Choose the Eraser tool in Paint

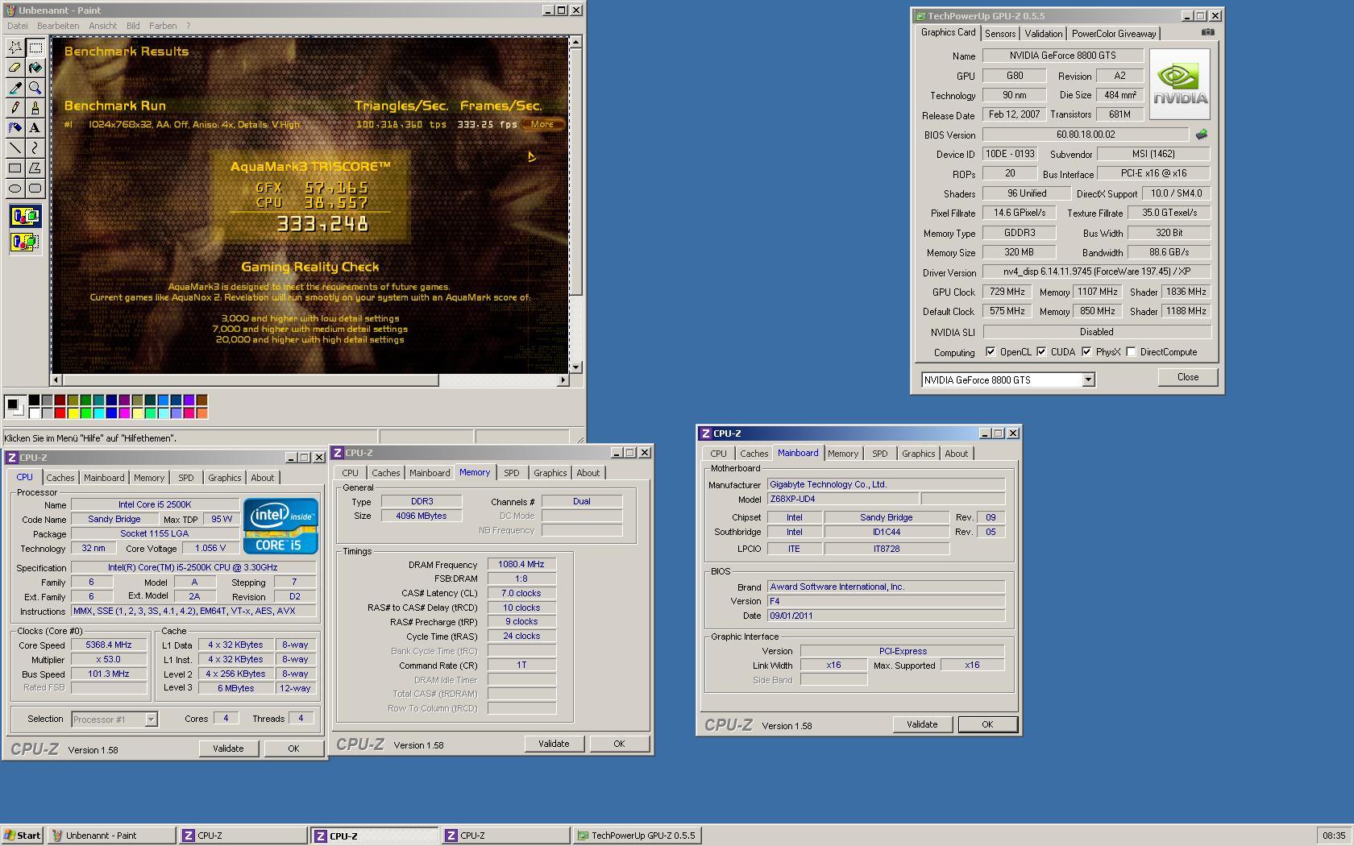click(15, 68)
